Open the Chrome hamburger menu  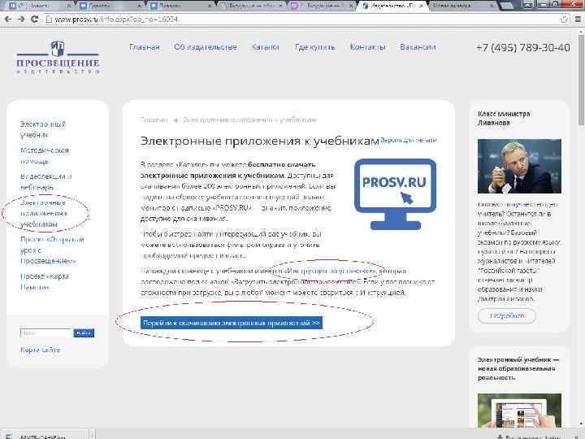point(578,19)
